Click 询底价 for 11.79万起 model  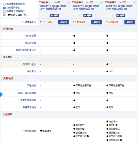pyautogui.click(x=64, y=22)
